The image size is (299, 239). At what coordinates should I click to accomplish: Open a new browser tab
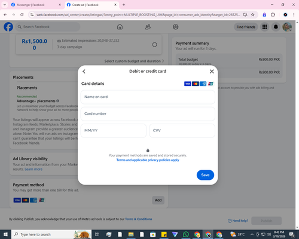pos(124,5)
